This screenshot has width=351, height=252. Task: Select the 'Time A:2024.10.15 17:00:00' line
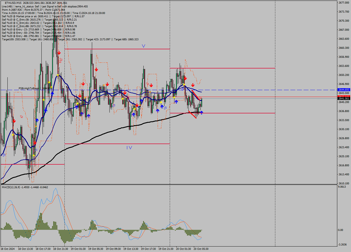click(53, 13)
